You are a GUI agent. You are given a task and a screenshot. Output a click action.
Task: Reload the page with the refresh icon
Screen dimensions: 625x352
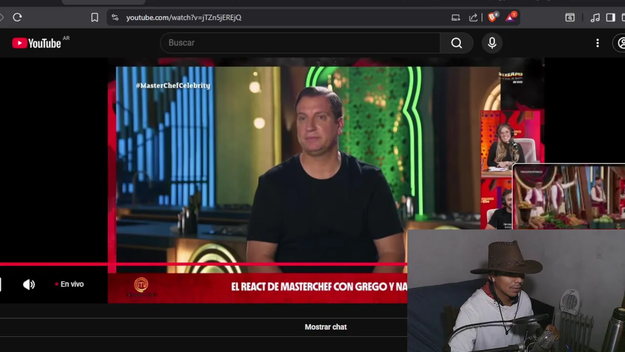point(17,18)
